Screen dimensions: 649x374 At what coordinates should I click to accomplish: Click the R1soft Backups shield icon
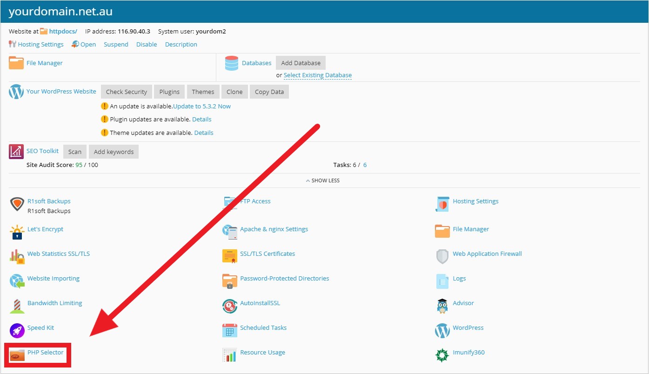pos(17,205)
